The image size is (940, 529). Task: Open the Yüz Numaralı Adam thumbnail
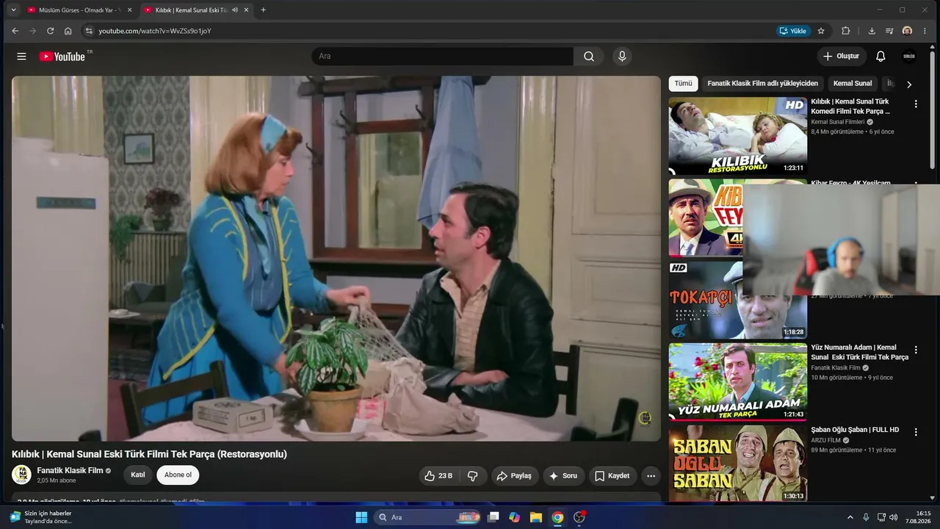click(737, 382)
